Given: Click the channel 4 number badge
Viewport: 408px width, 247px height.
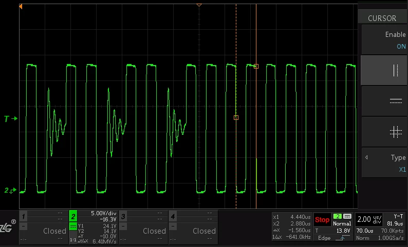Looking at the screenshot, I should pos(173,216).
